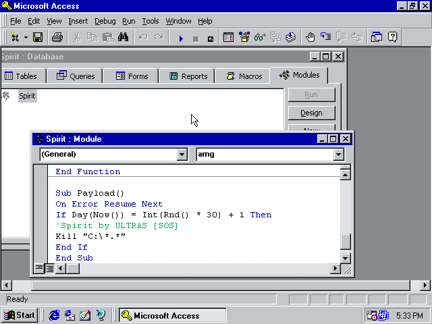The width and height of the screenshot is (432, 324).
Task: Click the code window horizontal scroll thumb
Action: pos(73,268)
